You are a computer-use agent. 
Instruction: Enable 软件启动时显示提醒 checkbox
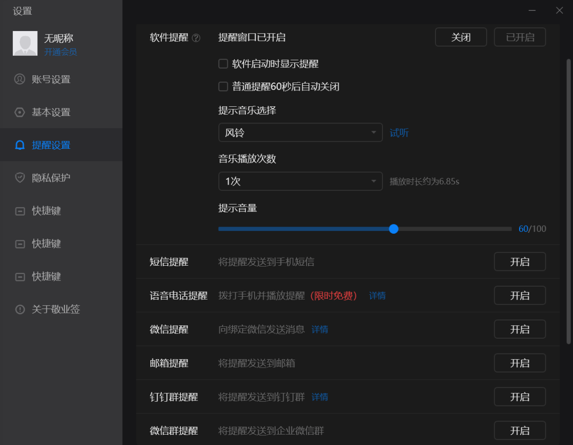[223, 64]
